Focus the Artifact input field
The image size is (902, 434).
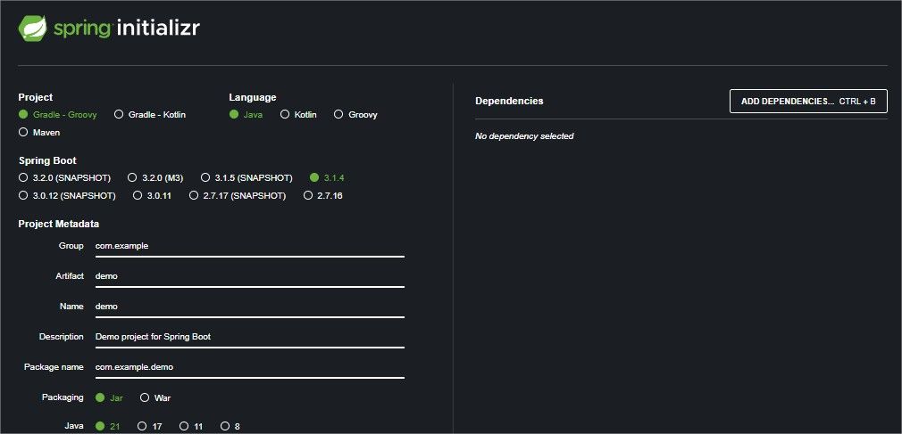coord(250,276)
